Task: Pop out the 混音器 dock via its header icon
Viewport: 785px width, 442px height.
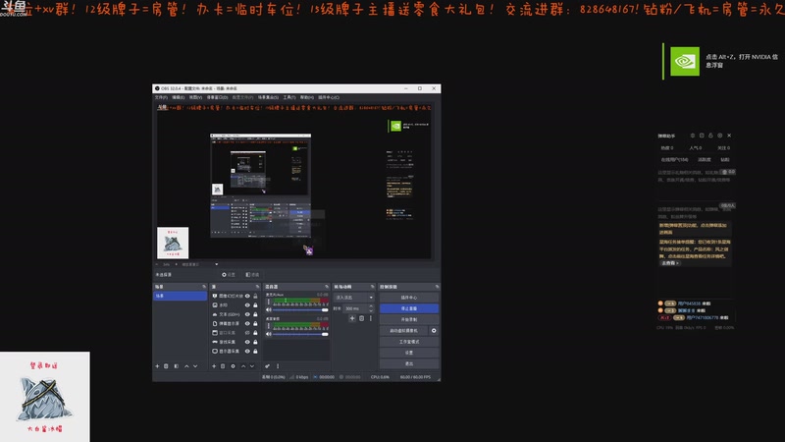Action: point(327,287)
